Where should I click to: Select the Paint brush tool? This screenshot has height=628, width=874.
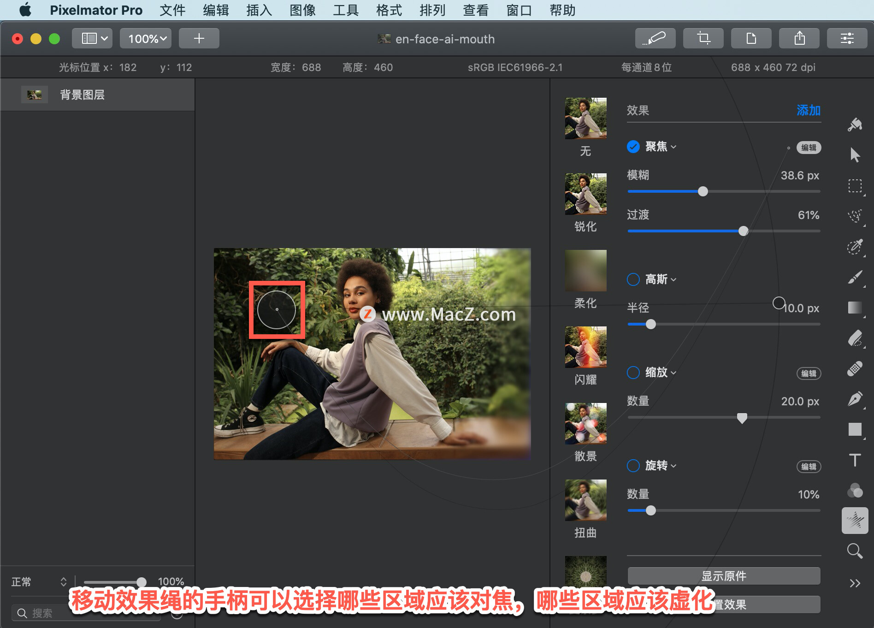(x=855, y=277)
